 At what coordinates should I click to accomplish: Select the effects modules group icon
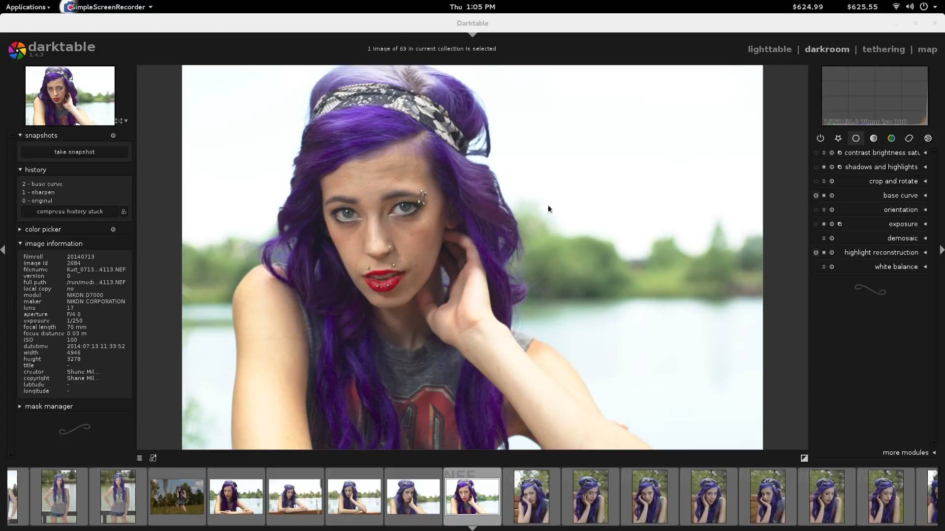(928, 138)
